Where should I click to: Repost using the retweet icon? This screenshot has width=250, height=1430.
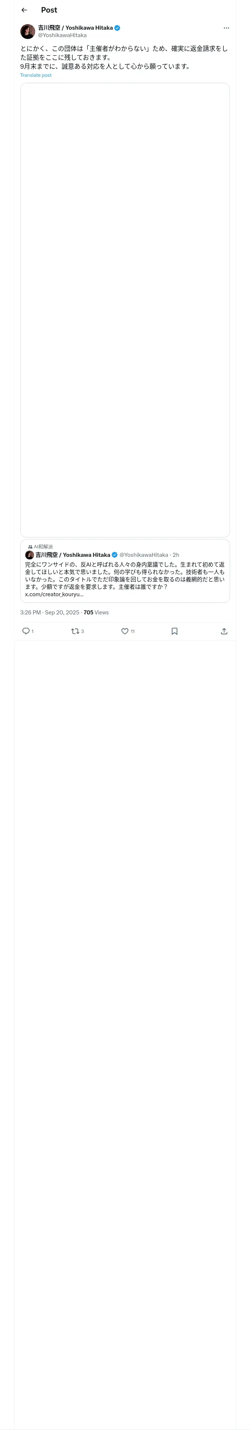pyautogui.click(x=76, y=631)
